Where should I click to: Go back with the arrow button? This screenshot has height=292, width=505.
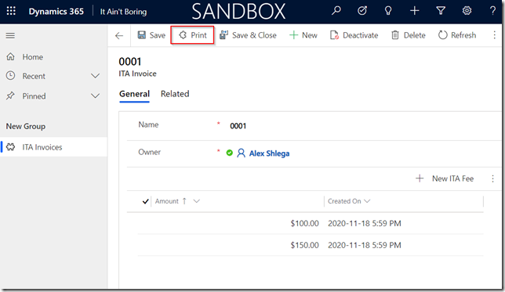tap(119, 35)
